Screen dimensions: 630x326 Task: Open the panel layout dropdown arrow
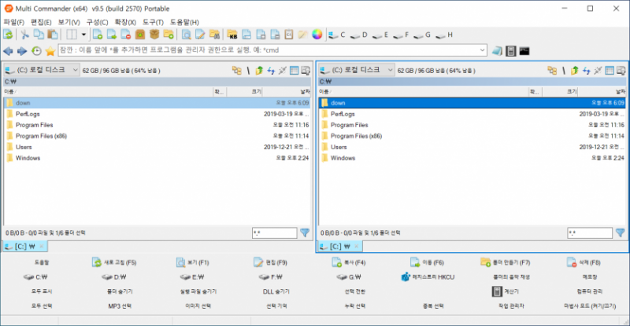point(83,35)
